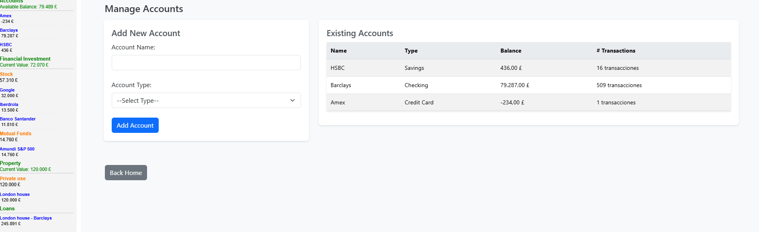Click the Existing Accounts heading
Image resolution: width=759 pixels, height=232 pixels.
(360, 33)
